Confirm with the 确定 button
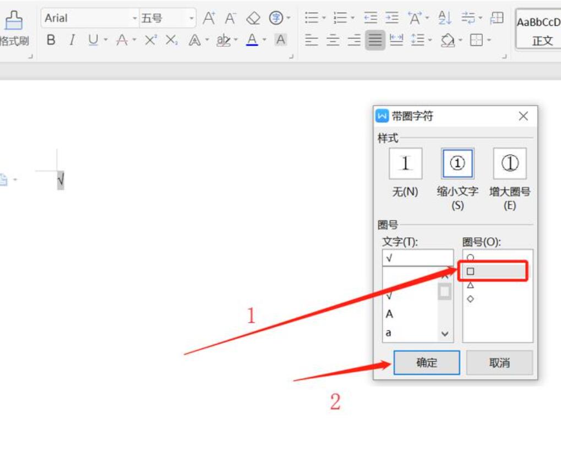561x452 pixels. coord(427,363)
